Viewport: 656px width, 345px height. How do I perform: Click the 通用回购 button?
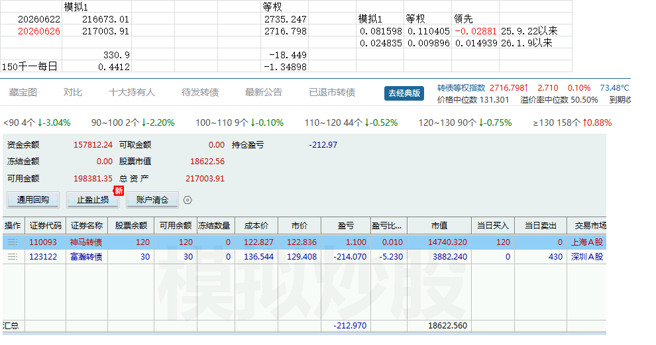point(33,200)
